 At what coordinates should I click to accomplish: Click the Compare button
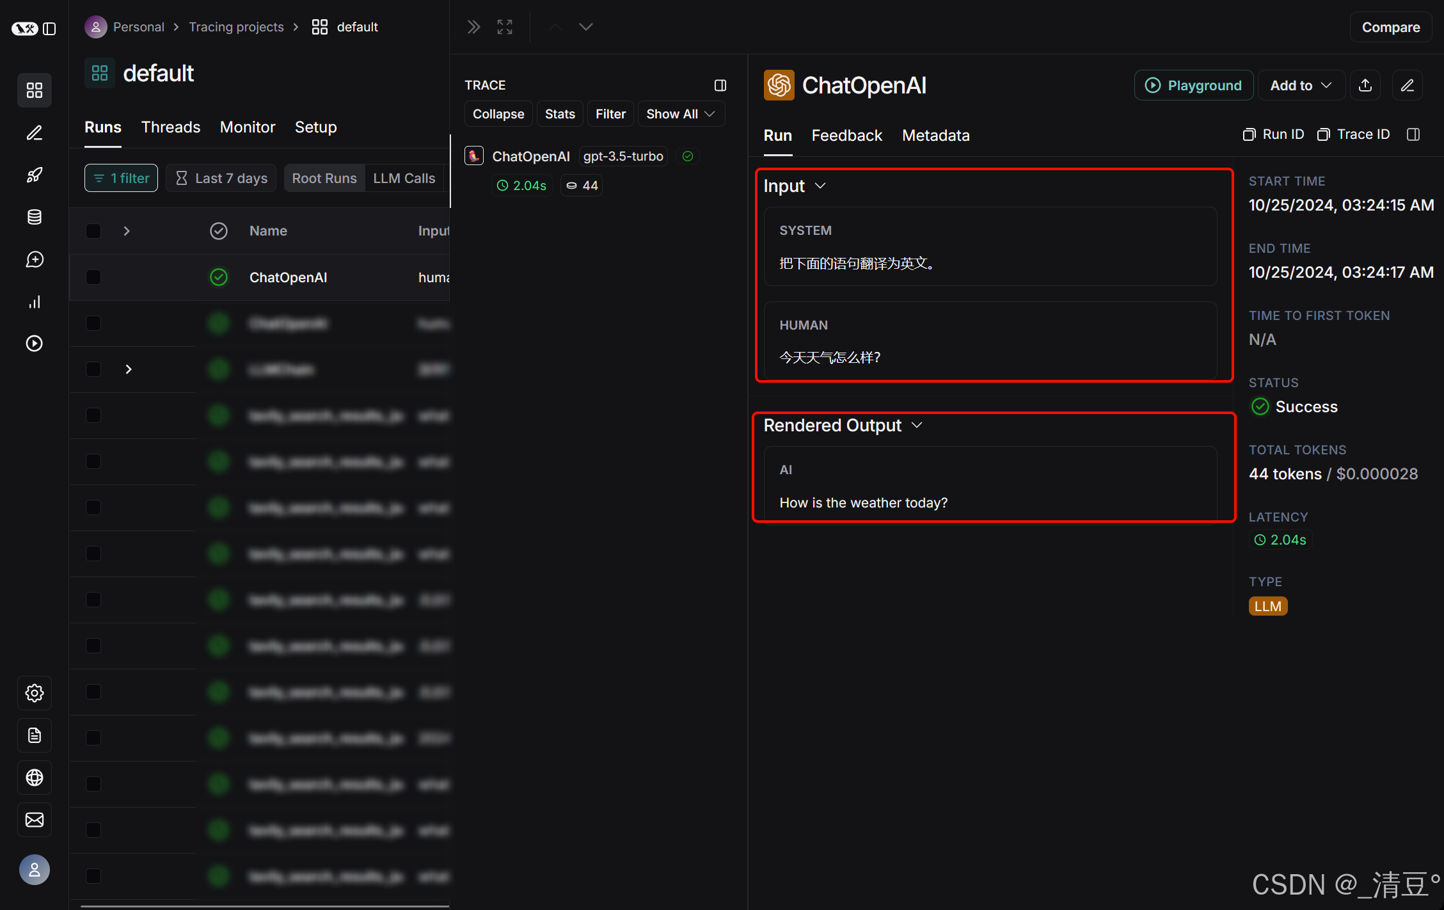(x=1391, y=27)
